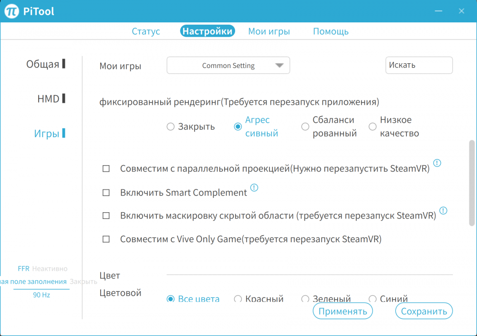Image resolution: width=477 pixels, height=336 pixels.
Task: Open the Мои игры tab
Action: coord(269,31)
